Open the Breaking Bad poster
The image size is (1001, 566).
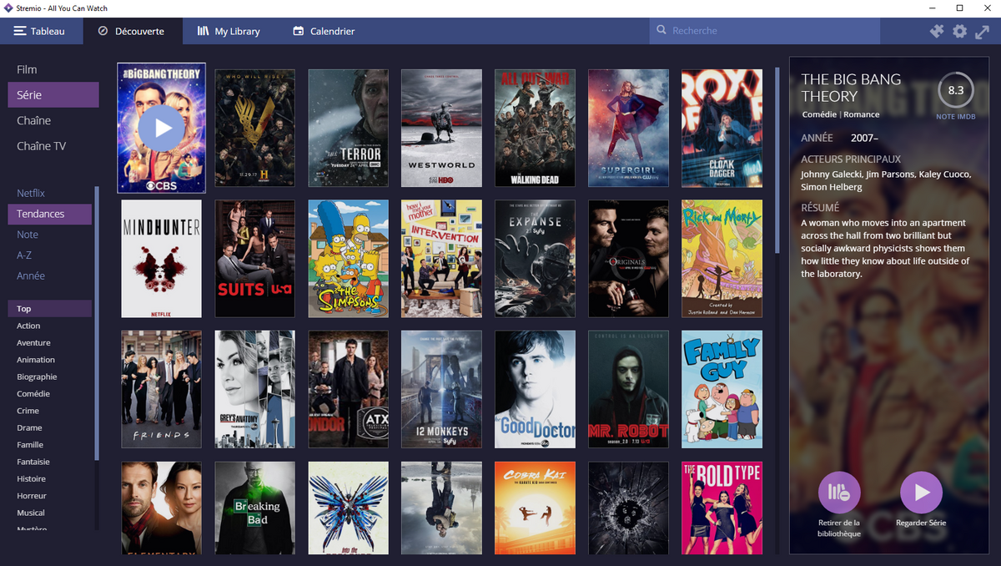(x=254, y=508)
